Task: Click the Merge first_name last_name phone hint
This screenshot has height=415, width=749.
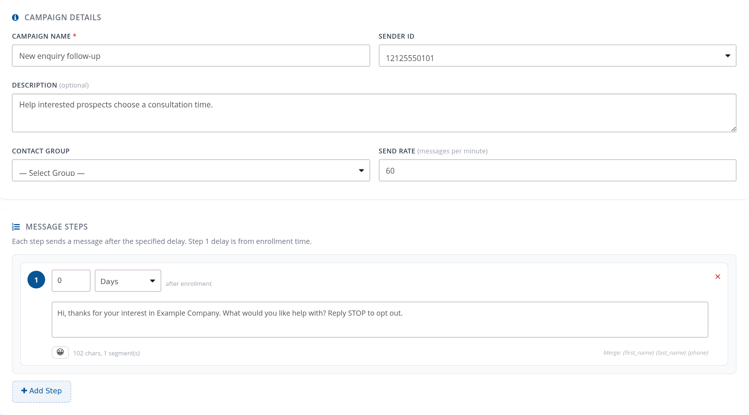Action: [656, 353]
